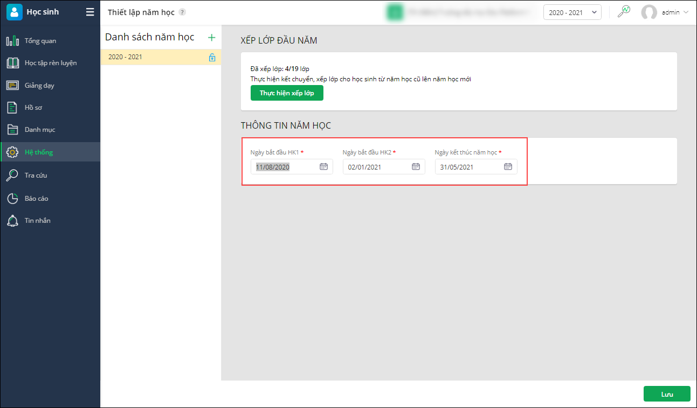Click the Đã xếp lớp: 4/19 lớp text
The image size is (697, 408).
click(x=280, y=69)
